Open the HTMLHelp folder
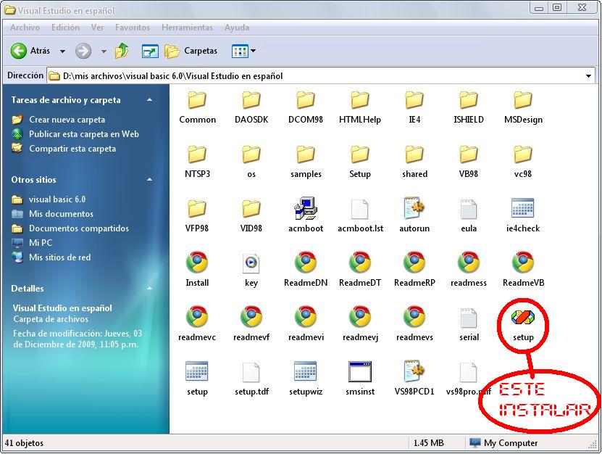The height and width of the screenshot is (454, 602). (x=360, y=108)
